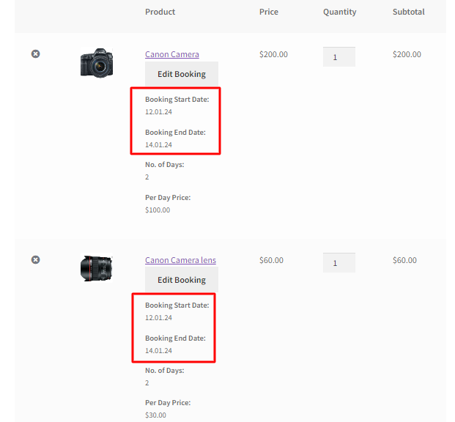Click the Subtotal column header
The height and width of the screenshot is (422, 455).
pos(408,12)
